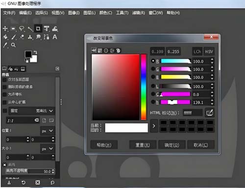Toggle the 固定 checkbox

5,111
